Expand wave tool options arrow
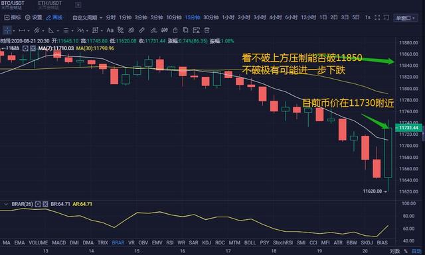 pos(87,31)
